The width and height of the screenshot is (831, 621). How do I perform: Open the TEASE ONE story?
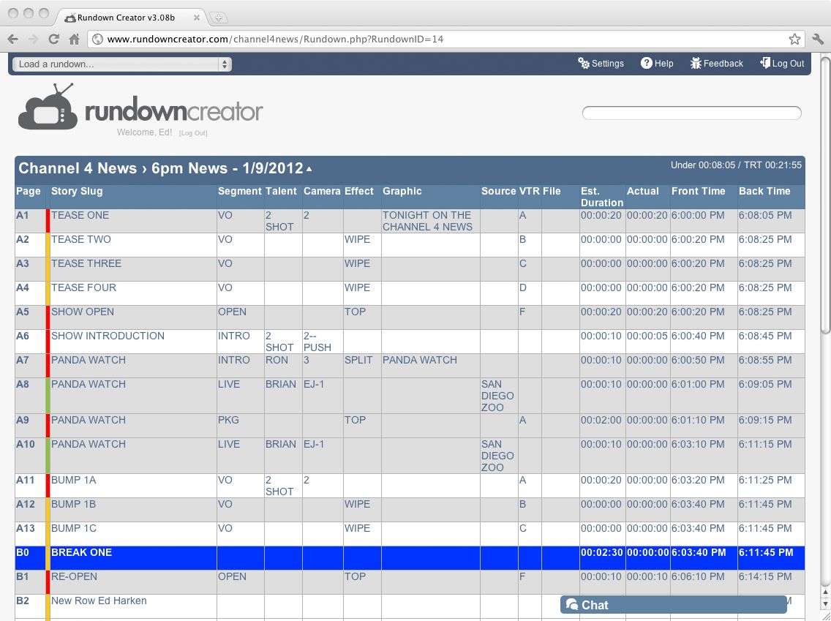(x=80, y=215)
